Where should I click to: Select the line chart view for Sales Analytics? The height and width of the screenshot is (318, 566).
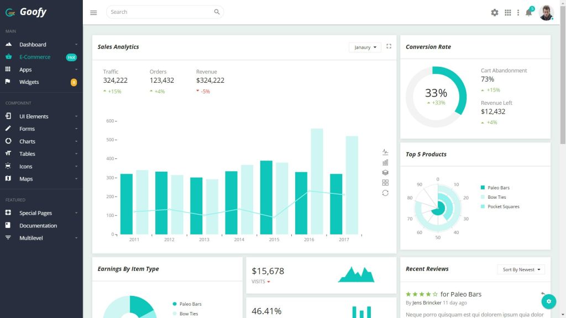pos(385,151)
